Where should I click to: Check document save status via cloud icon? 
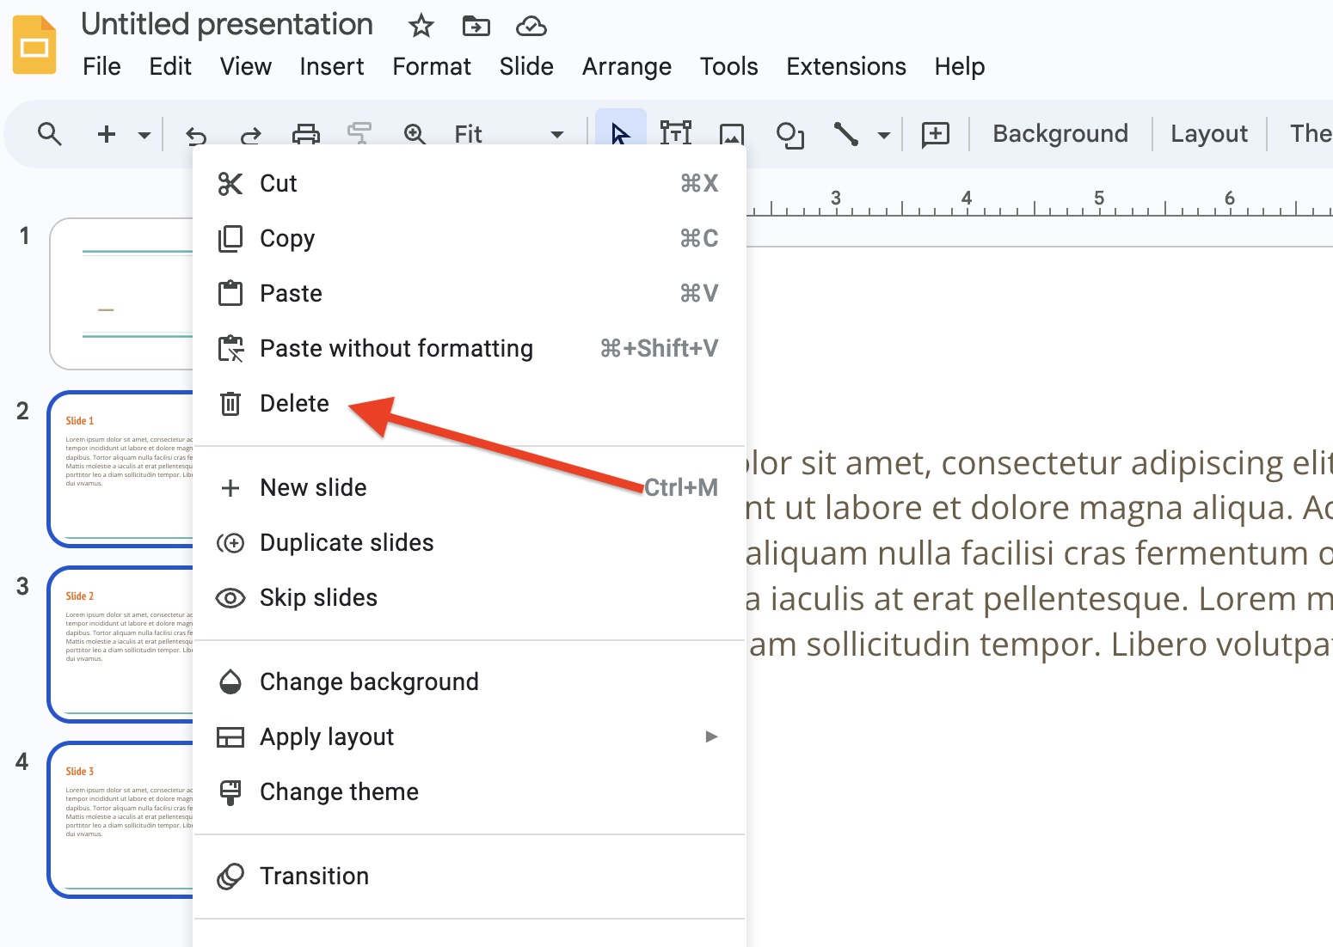click(x=531, y=26)
